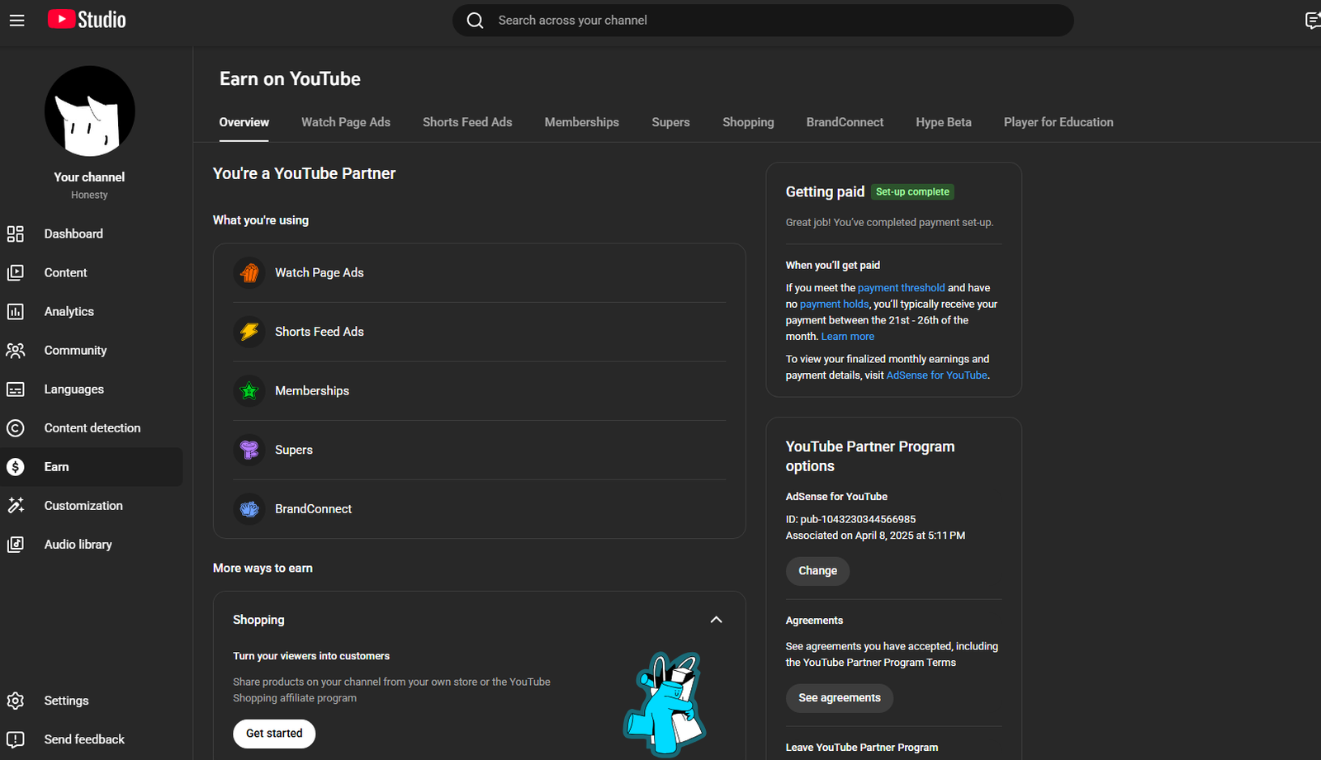The width and height of the screenshot is (1321, 760).
Task: Click the Watch Page Ads row label
Action: (x=319, y=272)
